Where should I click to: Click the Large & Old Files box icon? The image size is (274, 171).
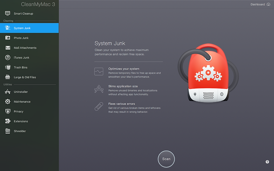tap(8, 77)
